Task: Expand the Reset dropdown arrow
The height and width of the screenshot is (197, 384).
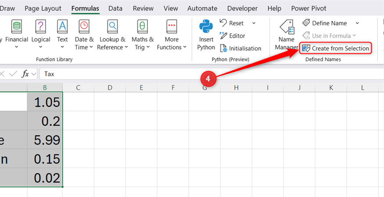Action: pos(254,23)
